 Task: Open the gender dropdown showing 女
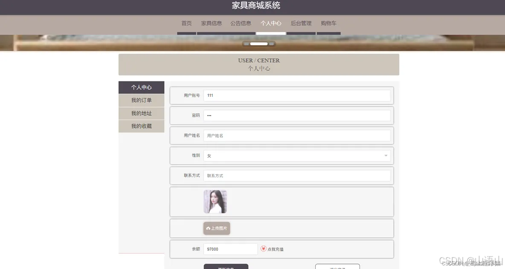(297, 155)
